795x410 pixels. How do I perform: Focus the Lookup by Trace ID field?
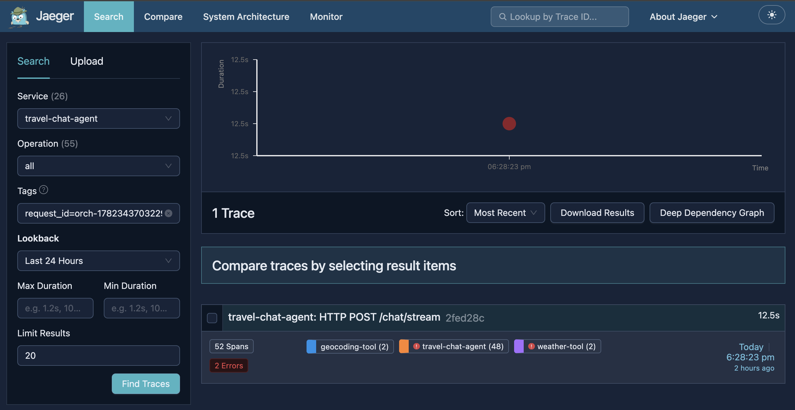pos(560,17)
